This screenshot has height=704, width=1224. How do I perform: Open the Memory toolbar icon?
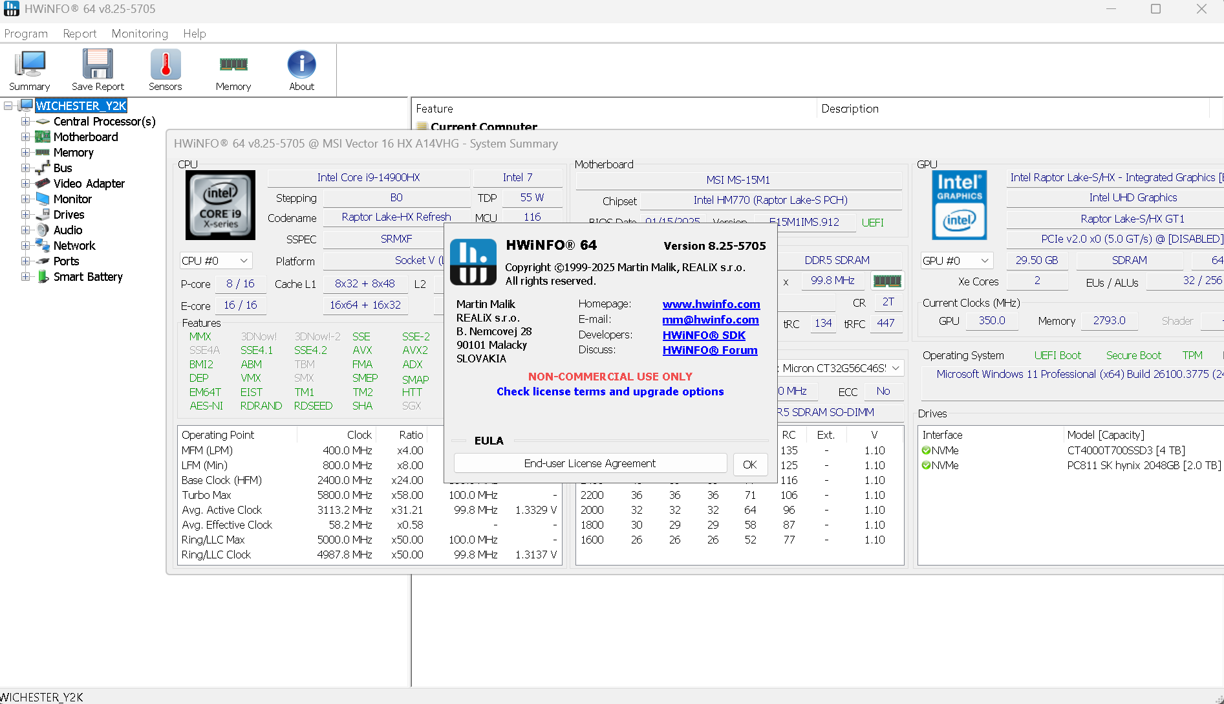pos(233,65)
